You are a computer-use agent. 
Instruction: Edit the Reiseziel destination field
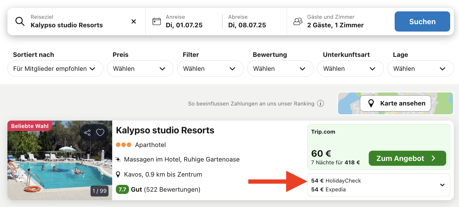coord(76,22)
